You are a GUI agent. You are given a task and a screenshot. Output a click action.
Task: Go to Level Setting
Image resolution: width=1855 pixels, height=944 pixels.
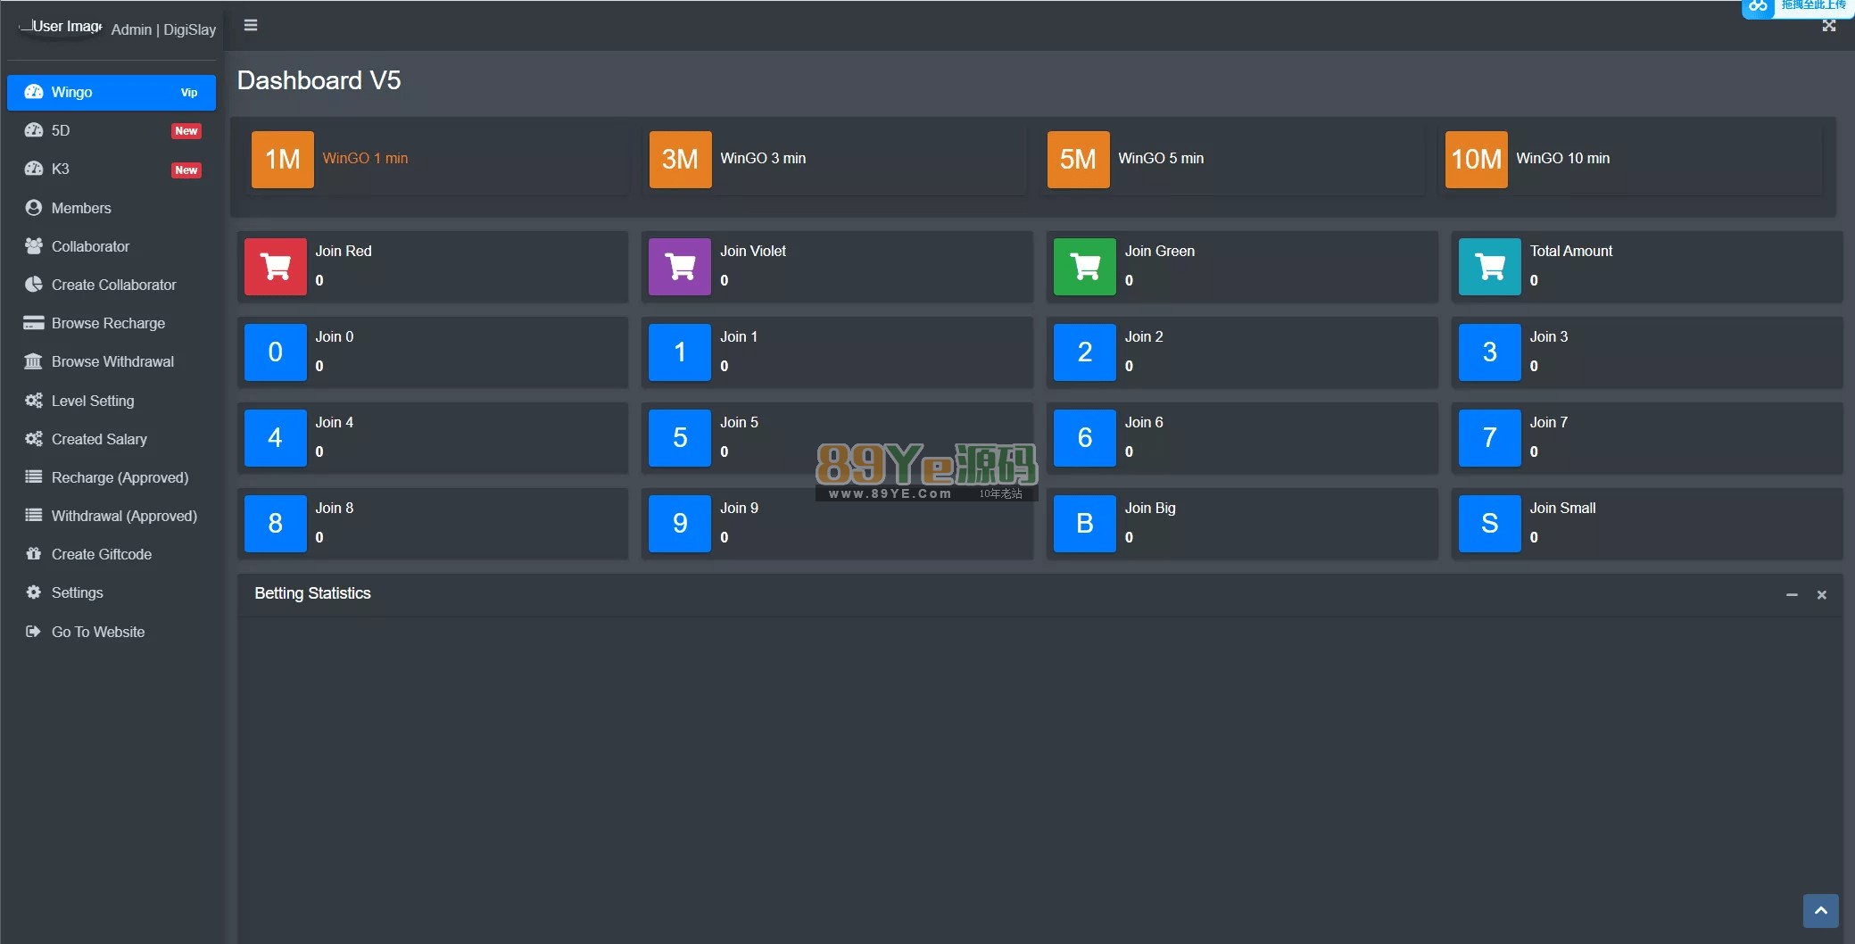point(93,401)
